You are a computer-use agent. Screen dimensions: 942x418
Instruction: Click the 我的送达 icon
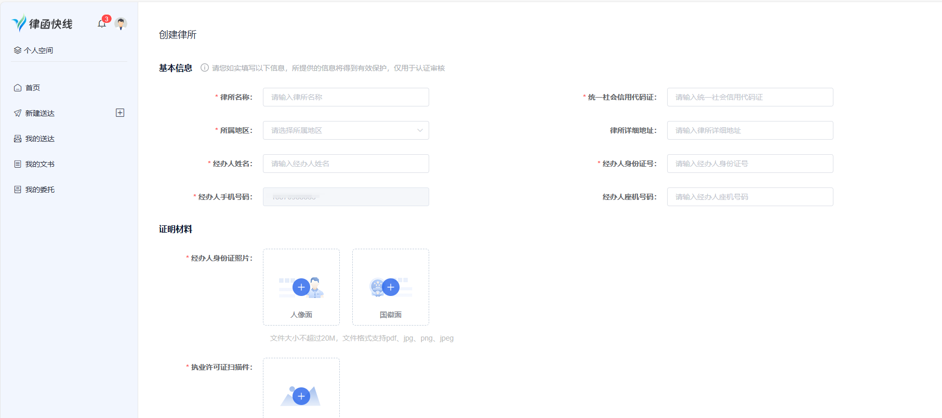pos(18,139)
